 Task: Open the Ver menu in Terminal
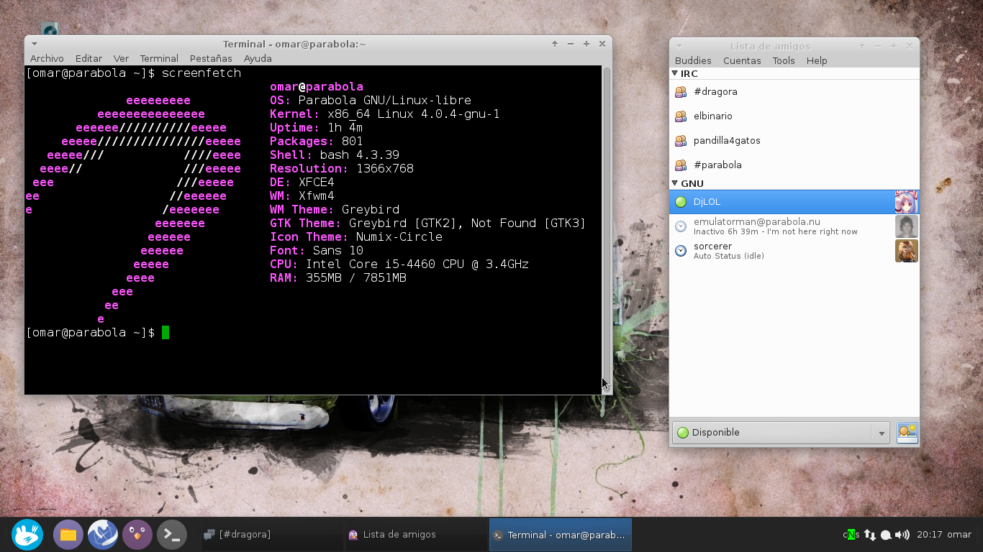pyautogui.click(x=121, y=58)
